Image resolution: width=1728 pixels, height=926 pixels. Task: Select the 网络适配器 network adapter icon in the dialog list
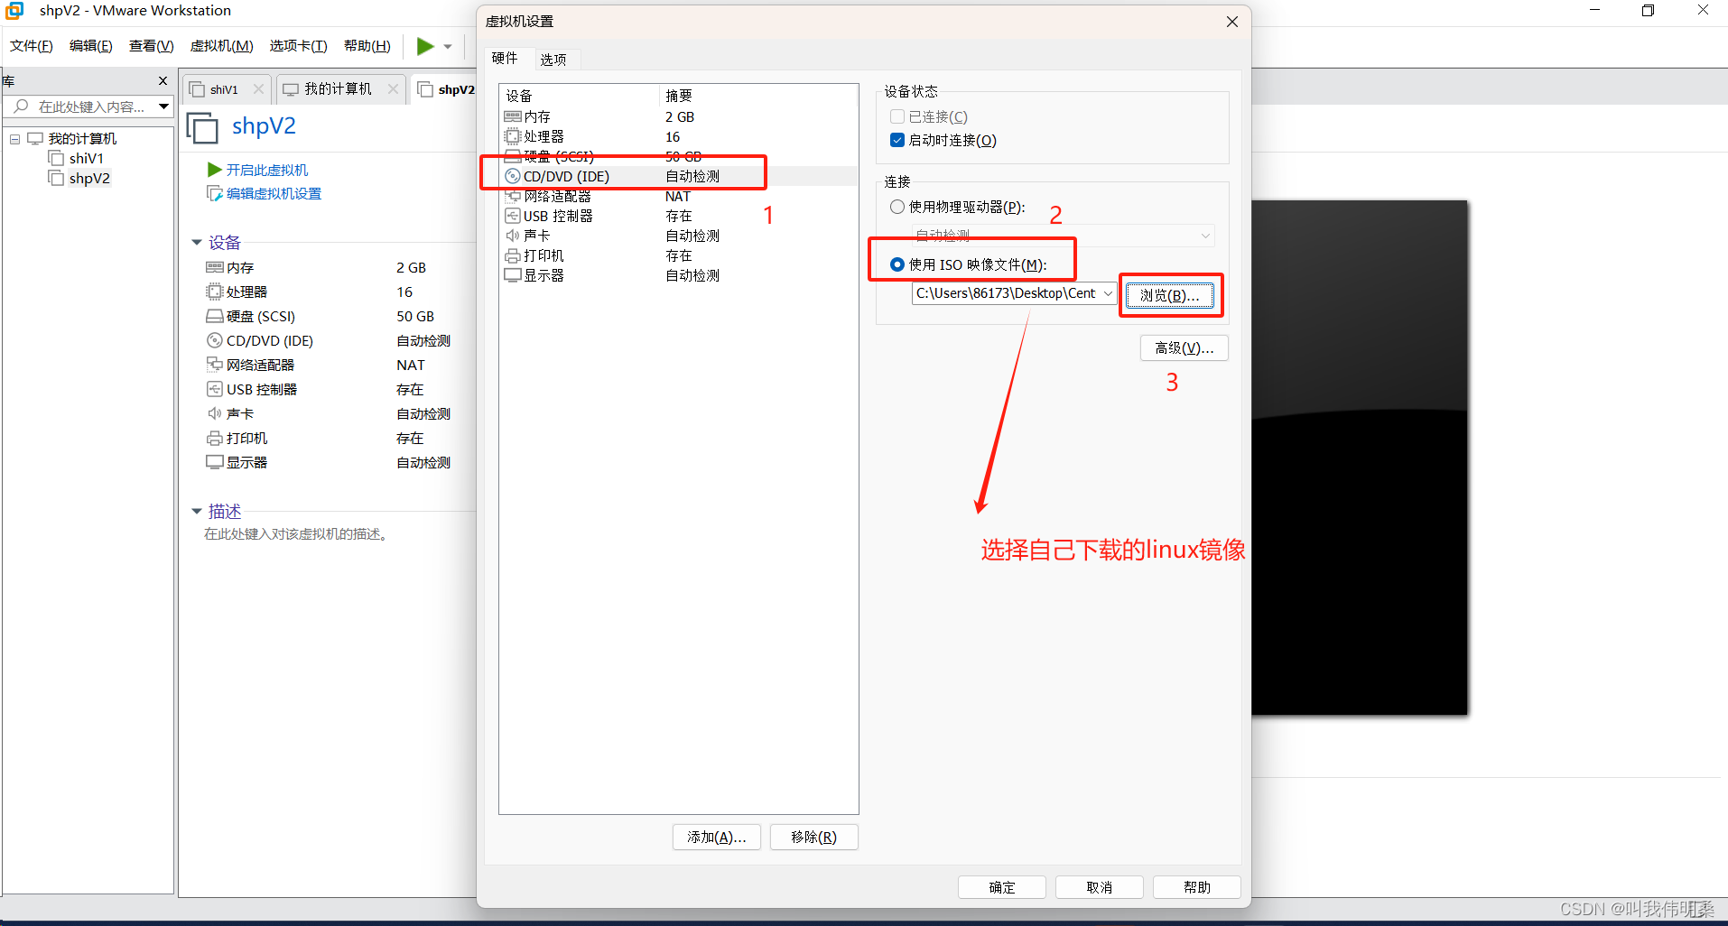513,196
